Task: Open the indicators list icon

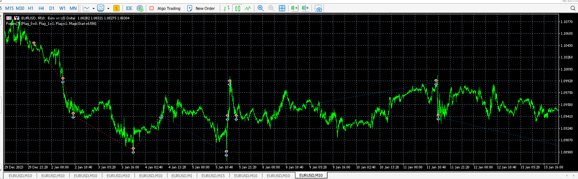Action: (101, 8)
